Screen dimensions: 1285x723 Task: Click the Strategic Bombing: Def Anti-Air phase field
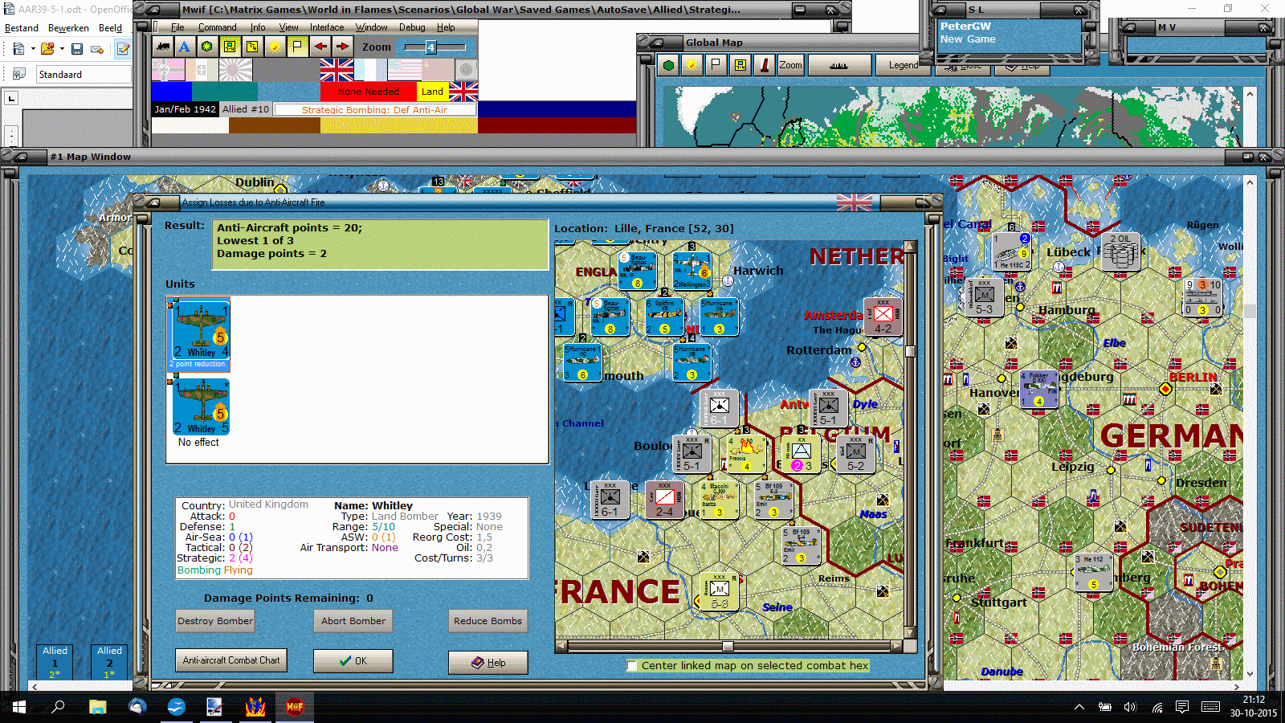point(374,109)
